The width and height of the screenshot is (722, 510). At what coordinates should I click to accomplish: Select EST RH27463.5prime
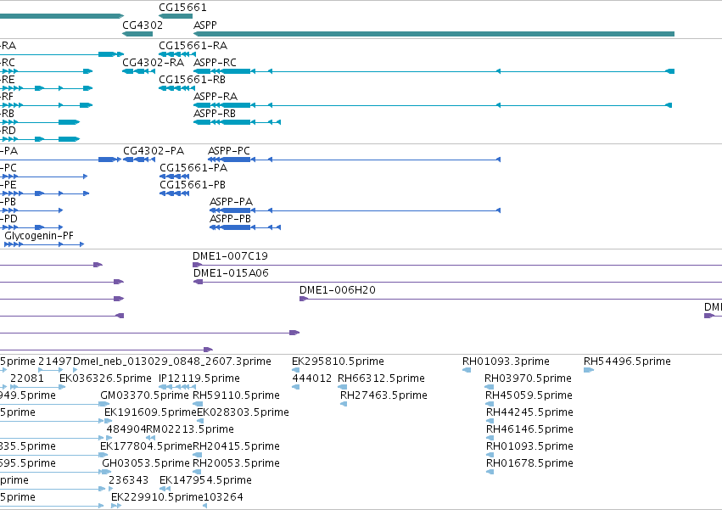click(x=384, y=395)
